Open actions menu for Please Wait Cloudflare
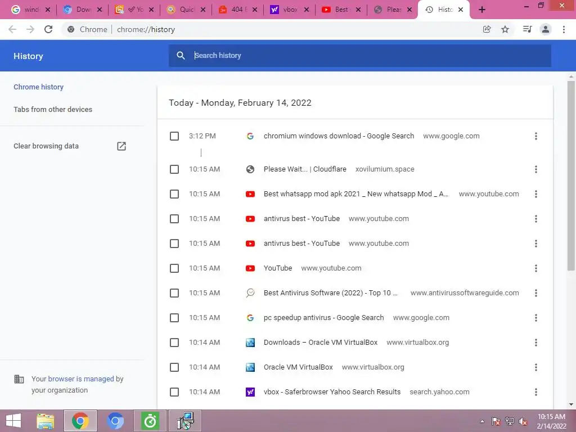The height and width of the screenshot is (432, 576). tap(536, 169)
